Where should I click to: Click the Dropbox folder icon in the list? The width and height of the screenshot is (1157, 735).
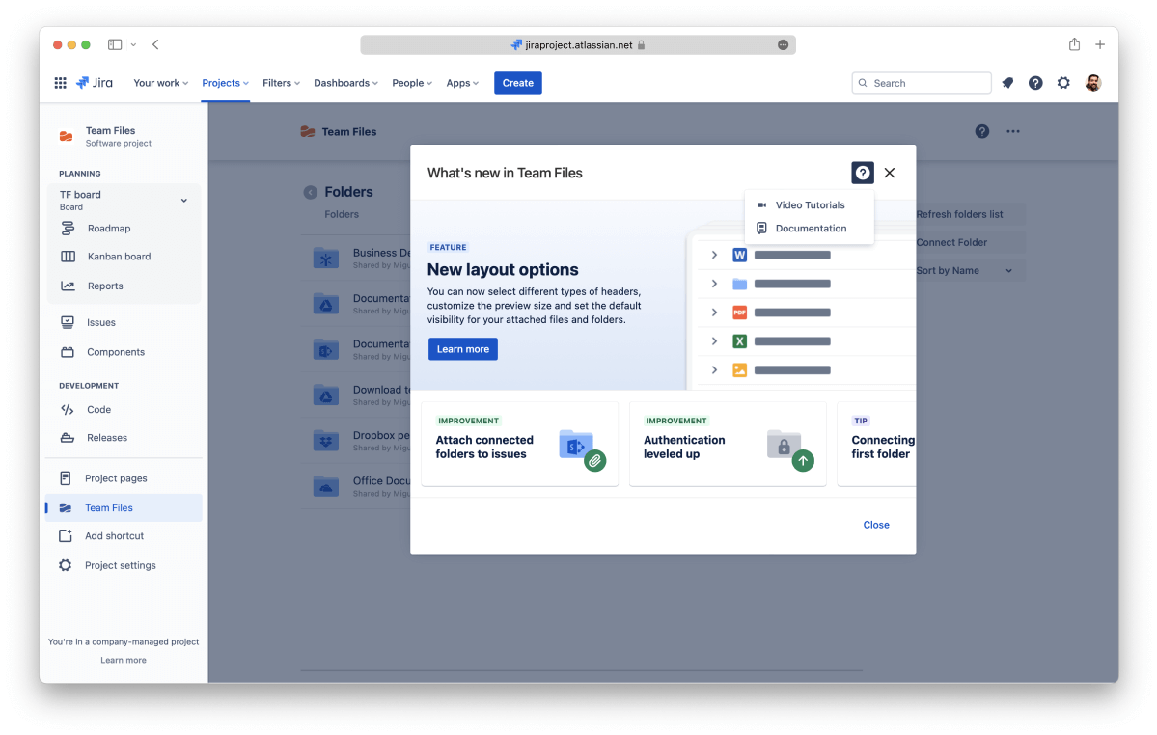(x=325, y=441)
